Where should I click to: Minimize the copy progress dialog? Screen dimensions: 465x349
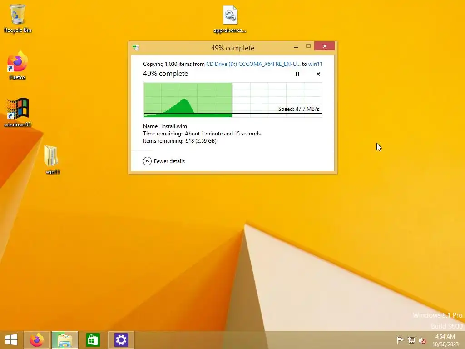pyautogui.click(x=296, y=47)
